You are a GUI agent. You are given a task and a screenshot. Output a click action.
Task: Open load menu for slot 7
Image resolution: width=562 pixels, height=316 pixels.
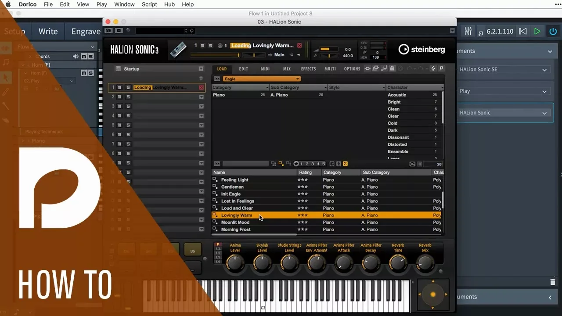[201, 144]
